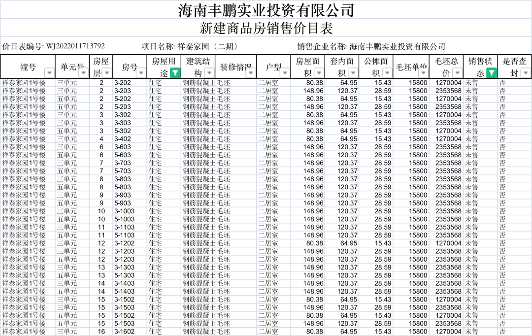
Task: Open the 毛坯总价 column filter dropdown
Action: (457, 73)
